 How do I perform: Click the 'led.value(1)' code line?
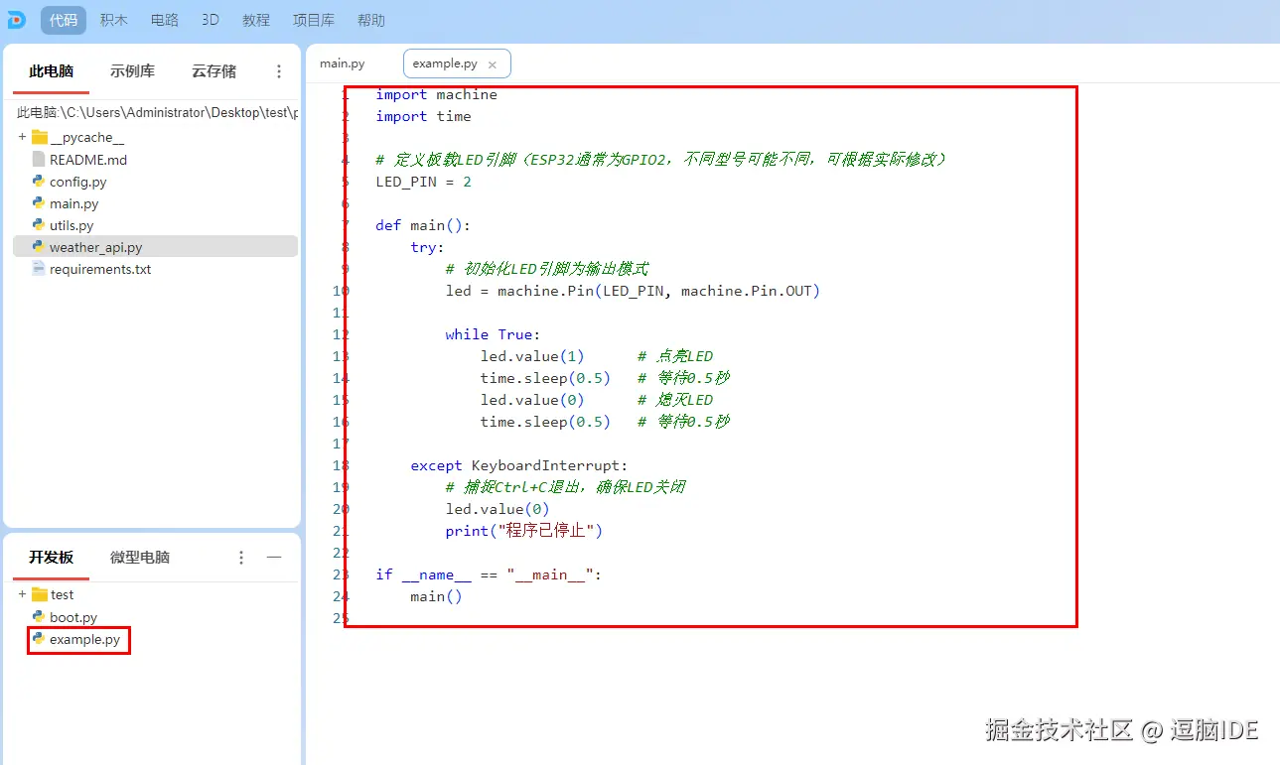click(533, 356)
